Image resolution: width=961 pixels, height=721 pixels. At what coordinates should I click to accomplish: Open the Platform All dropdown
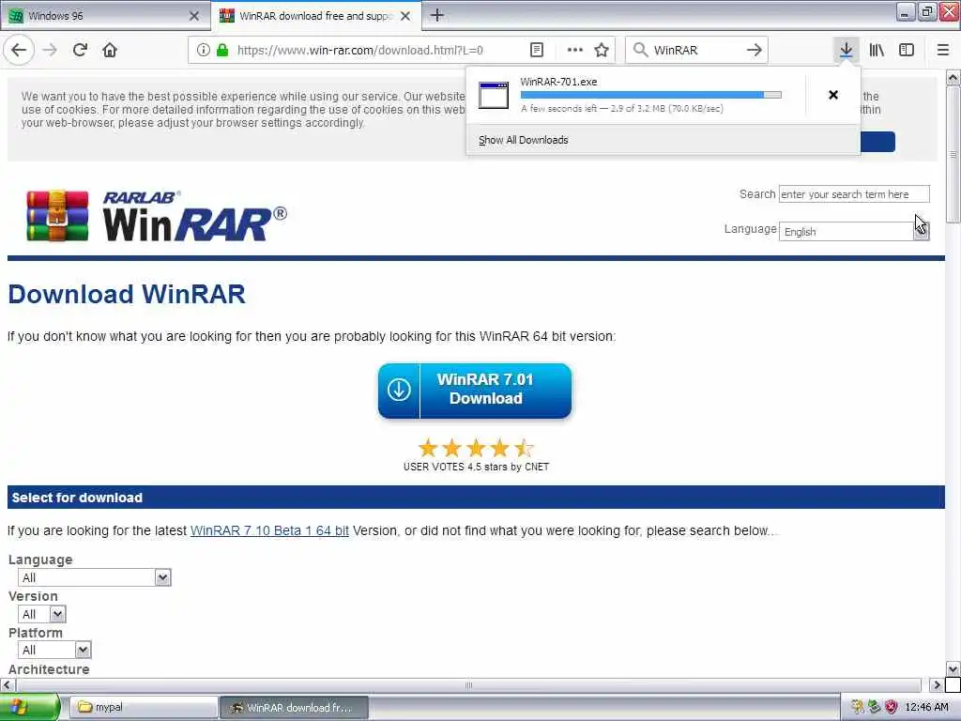point(54,650)
